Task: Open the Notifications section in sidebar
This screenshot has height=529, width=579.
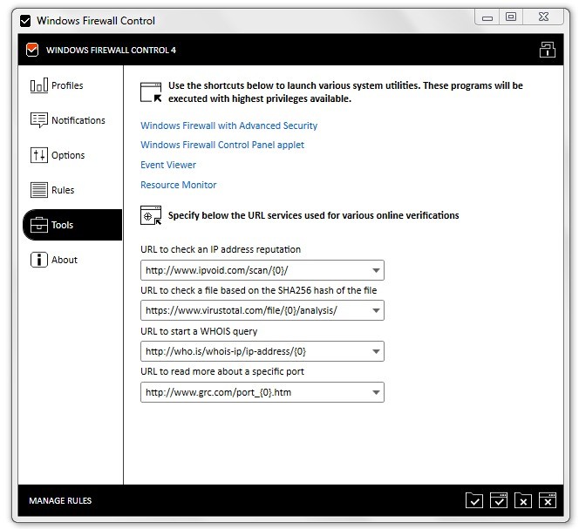Action: pyautogui.click(x=67, y=120)
